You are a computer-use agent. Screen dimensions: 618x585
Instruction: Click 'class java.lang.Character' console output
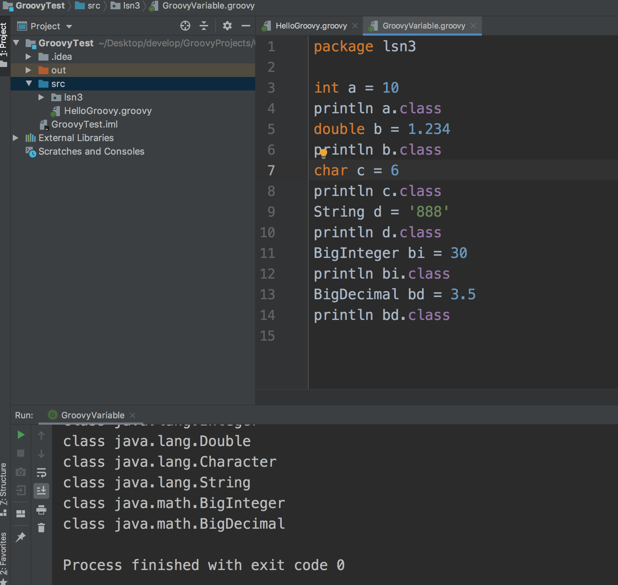(170, 462)
